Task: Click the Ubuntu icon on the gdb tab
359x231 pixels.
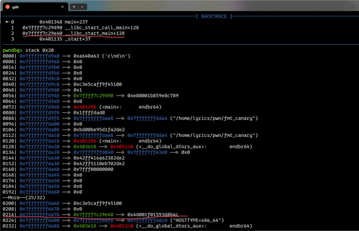Action: [x=7, y=7]
